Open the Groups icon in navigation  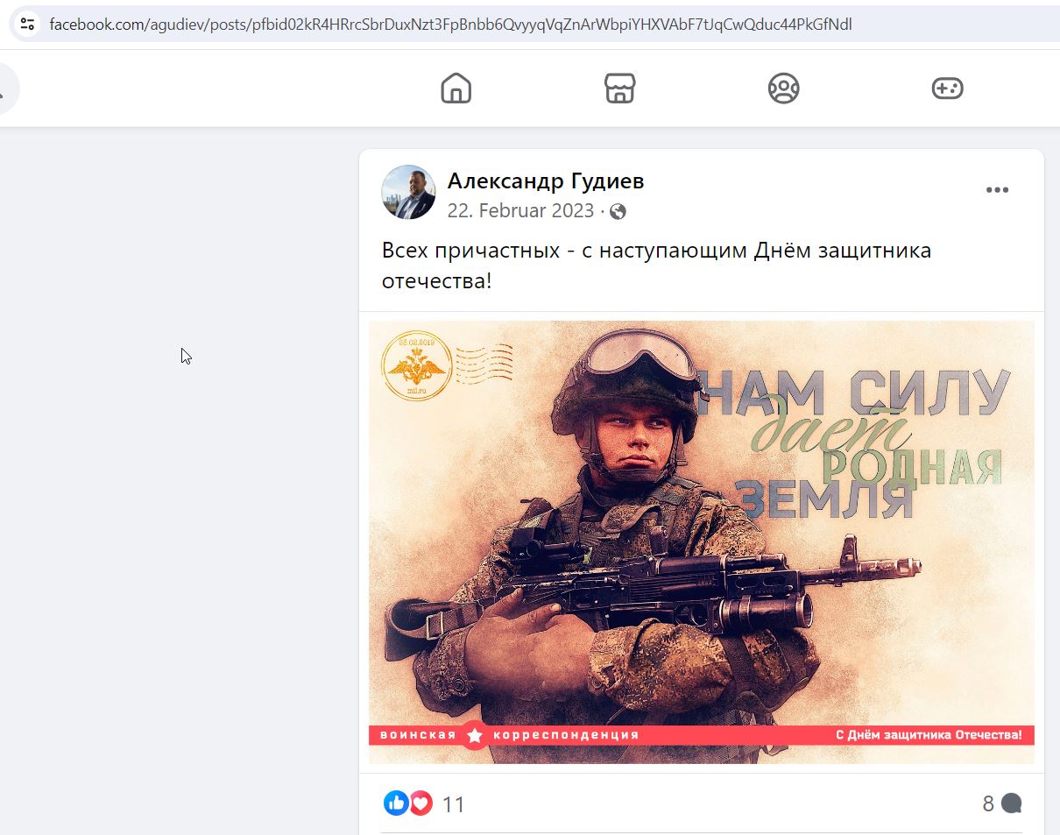coord(783,88)
